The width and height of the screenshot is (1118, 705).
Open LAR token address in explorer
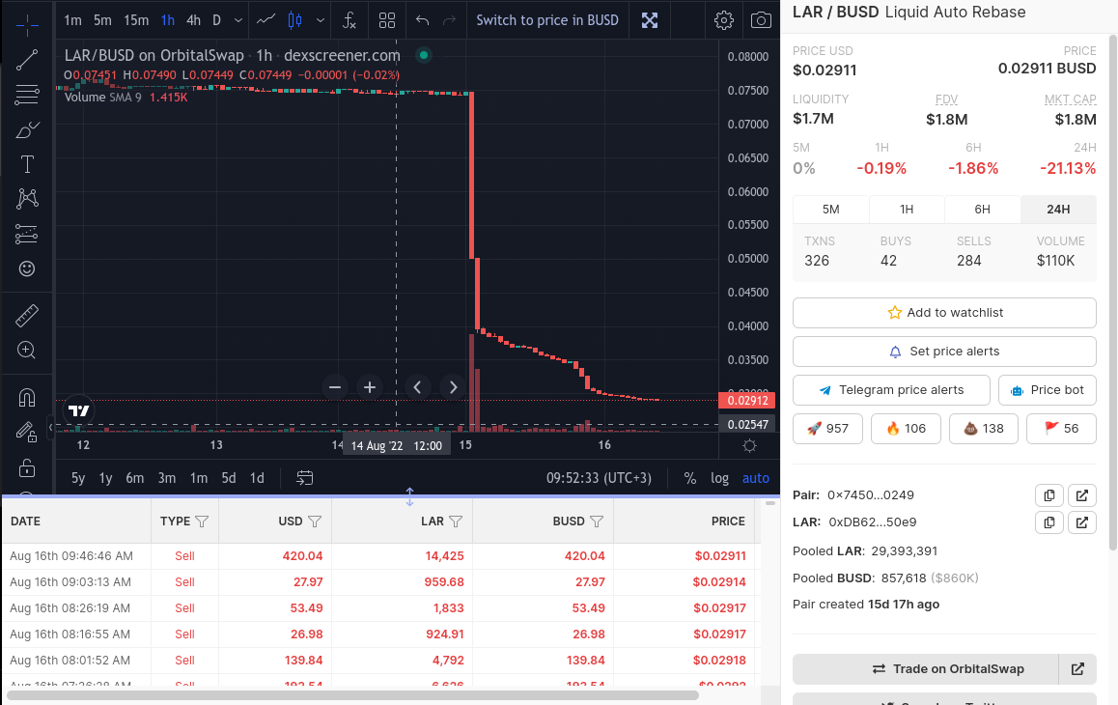point(1081,522)
